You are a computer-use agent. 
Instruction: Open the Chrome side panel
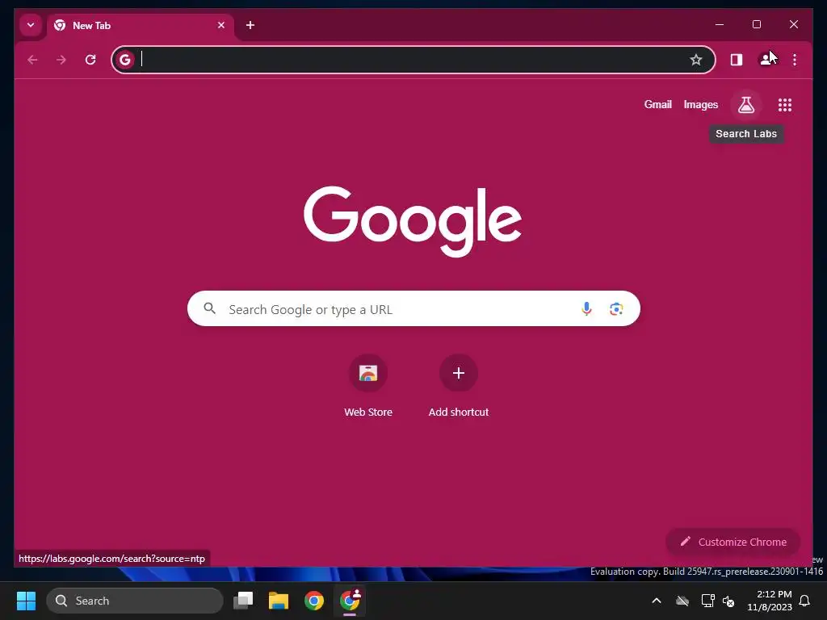point(737,60)
